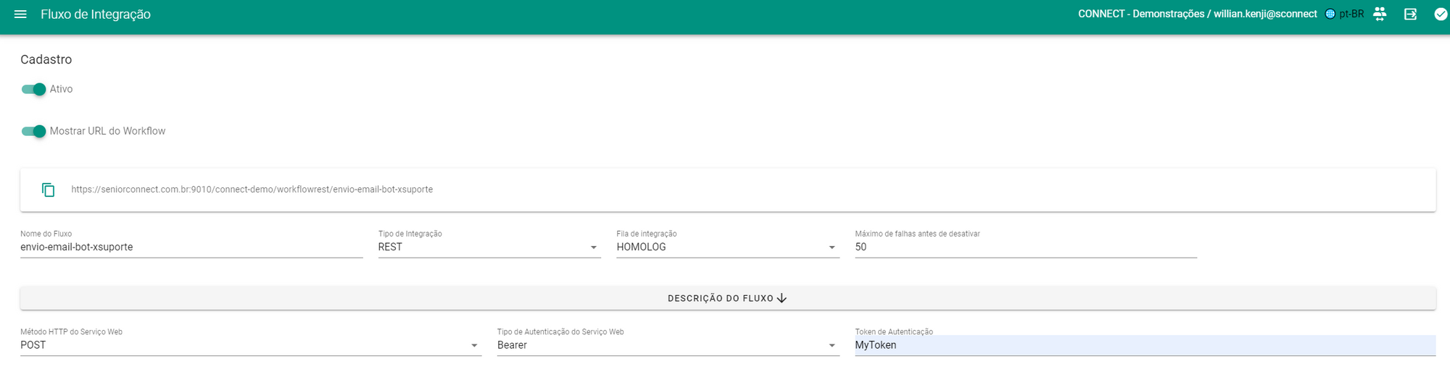Open the Fila de integração dropdown
The image size is (1450, 369).
pyautogui.click(x=727, y=247)
